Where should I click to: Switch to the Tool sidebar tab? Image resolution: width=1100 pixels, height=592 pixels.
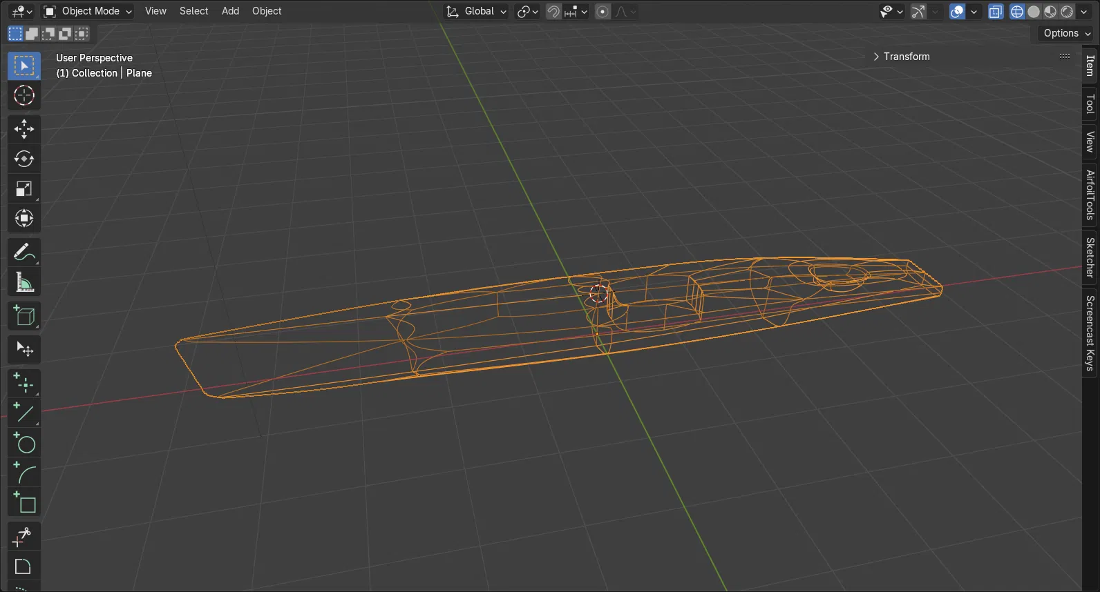coord(1090,103)
